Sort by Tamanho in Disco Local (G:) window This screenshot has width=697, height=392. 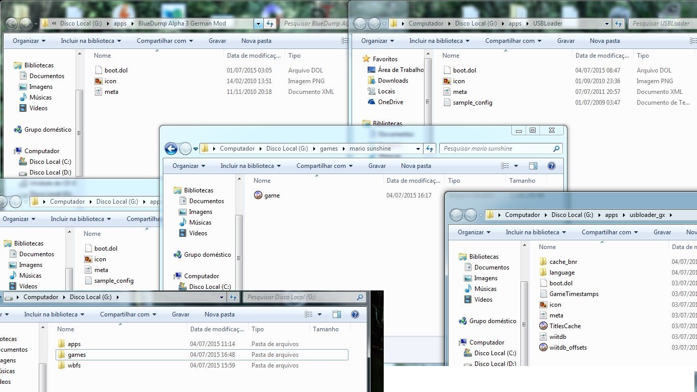pos(326,329)
